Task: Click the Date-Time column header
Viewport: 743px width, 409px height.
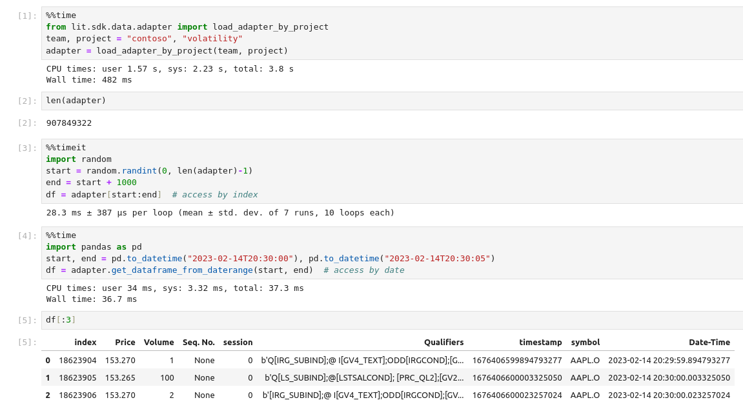Action: pyautogui.click(x=709, y=343)
